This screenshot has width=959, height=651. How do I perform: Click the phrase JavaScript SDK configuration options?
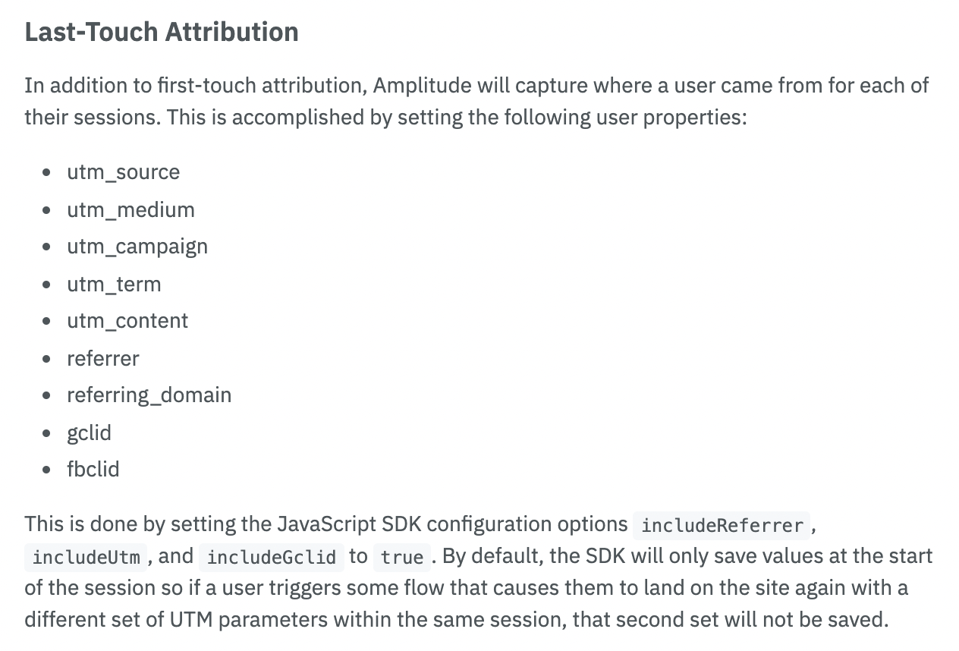click(453, 524)
